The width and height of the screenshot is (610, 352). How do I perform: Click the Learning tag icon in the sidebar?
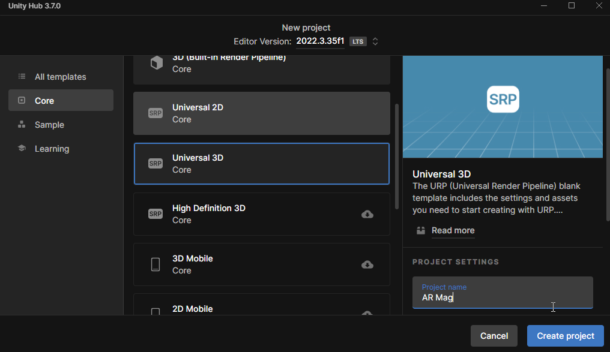22,148
